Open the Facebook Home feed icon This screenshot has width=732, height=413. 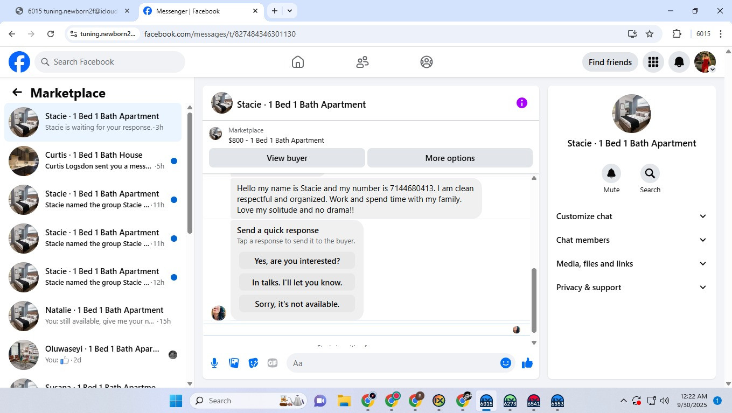[298, 62]
